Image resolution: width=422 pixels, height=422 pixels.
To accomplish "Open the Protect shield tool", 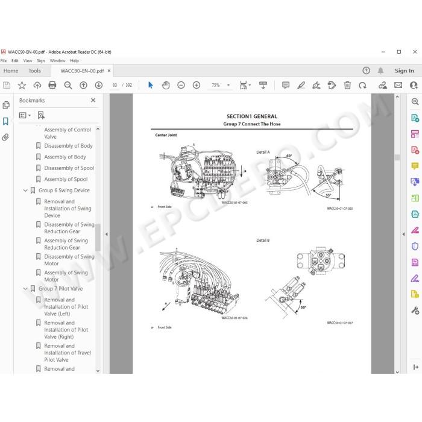I will point(415,246).
